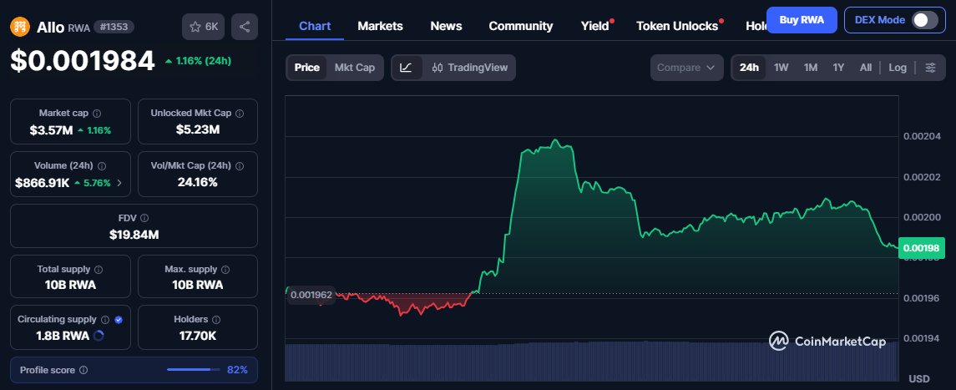Screen dimensions: 956x390
Task: Open the Compare dropdown
Action: tap(686, 68)
